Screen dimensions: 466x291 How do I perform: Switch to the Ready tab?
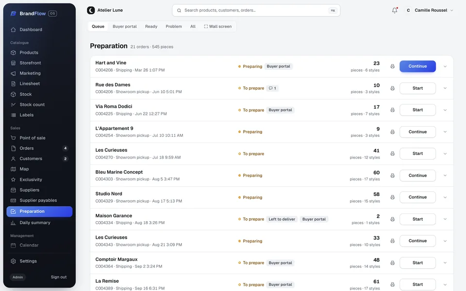[x=151, y=27]
